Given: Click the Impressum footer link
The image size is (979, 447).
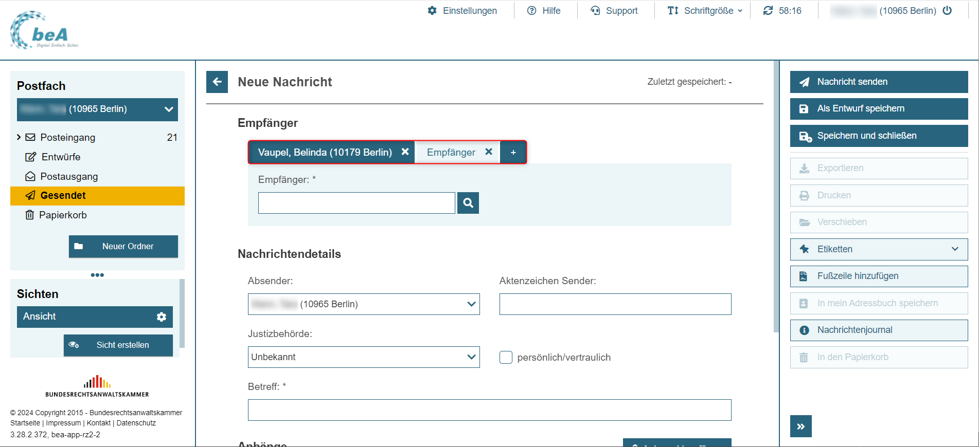Looking at the screenshot, I should (63, 423).
